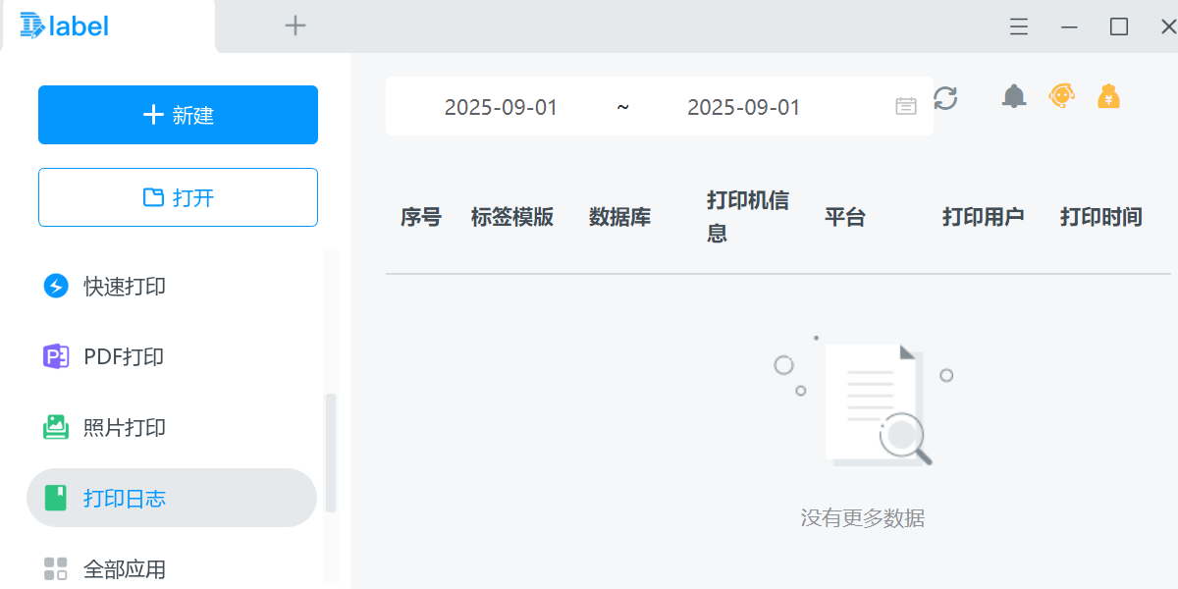This screenshot has height=589, width=1178.
Task: Click the 打开 button
Action: pyautogui.click(x=178, y=197)
